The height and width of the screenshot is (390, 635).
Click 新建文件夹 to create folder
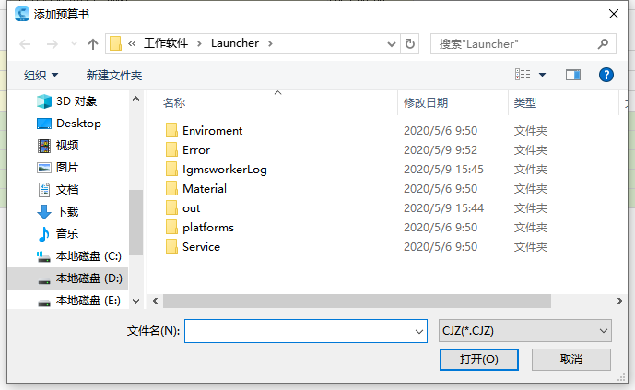point(114,76)
